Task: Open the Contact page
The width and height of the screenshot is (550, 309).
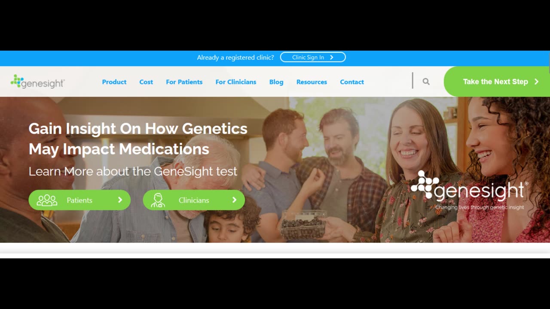Action: pyautogui.click(x=352, y=82)
